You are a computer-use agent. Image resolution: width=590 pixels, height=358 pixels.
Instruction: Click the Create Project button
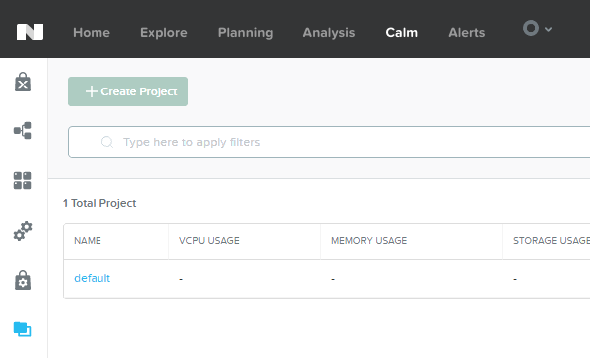coord(128,91)
